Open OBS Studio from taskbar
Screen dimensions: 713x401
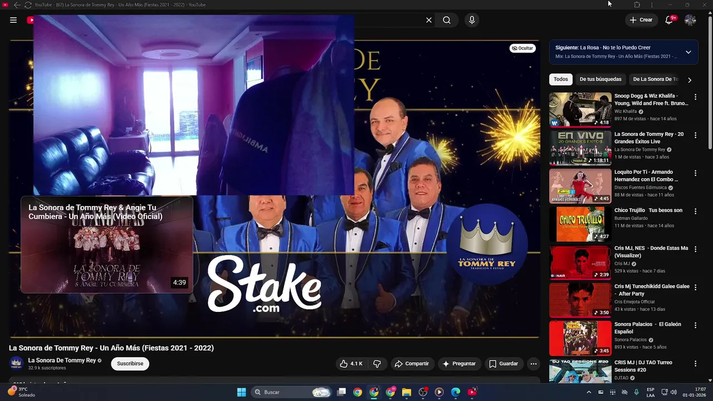[x=423, y=392]
